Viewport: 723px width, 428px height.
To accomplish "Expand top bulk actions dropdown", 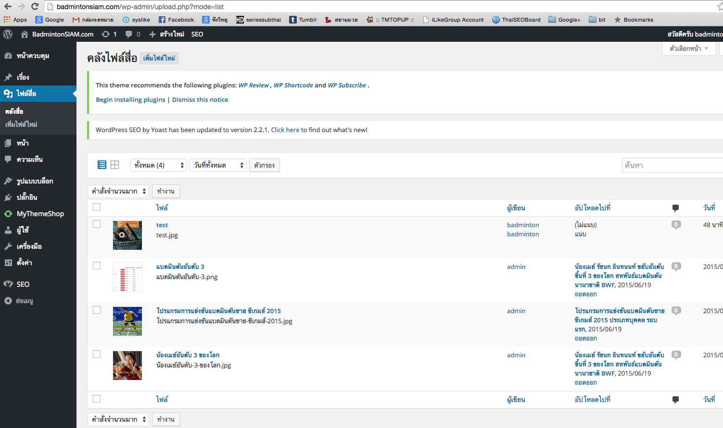I will coord(118,191).
